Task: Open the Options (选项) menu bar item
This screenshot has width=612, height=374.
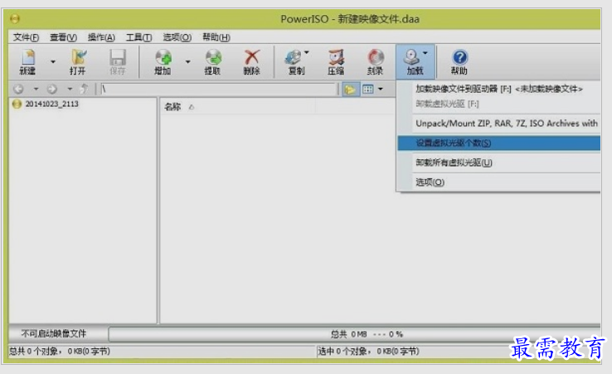Action: tap(177, 37)
